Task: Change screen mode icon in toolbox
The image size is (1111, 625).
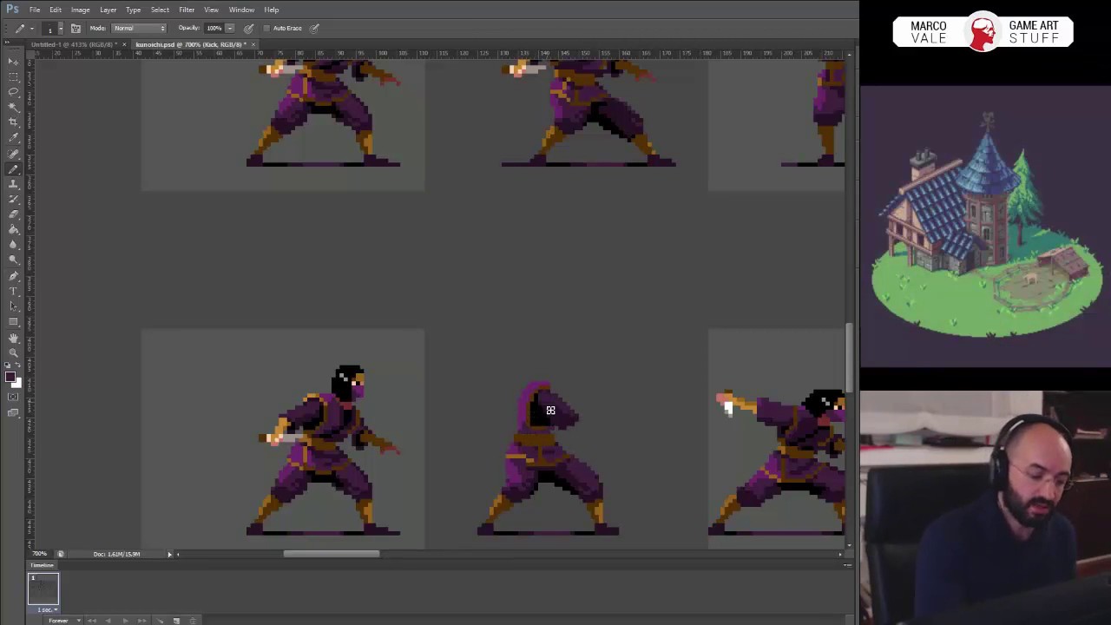Action: (13, 412)
